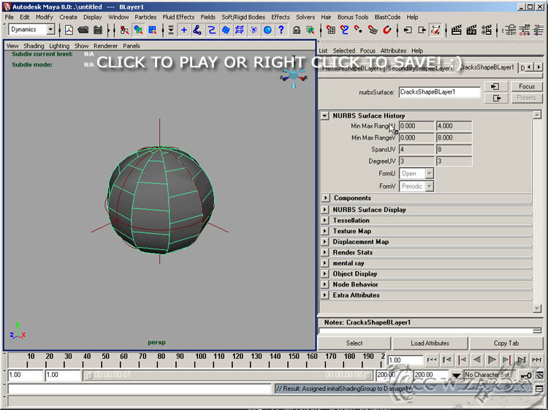Open the Dynamics menu set dropdown

pyautogui.click(x=50, y=30)
